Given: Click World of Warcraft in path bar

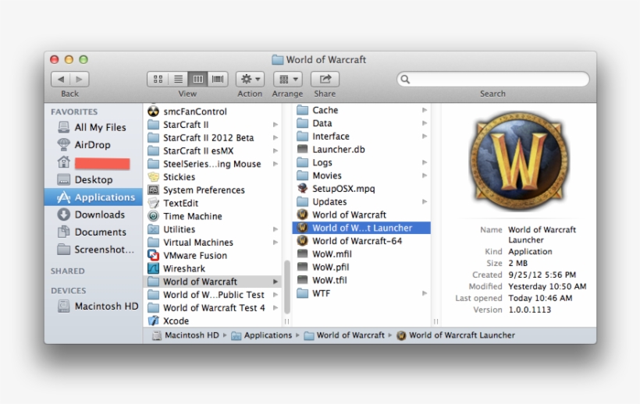Looking at the screenshot, I should 344,335.
